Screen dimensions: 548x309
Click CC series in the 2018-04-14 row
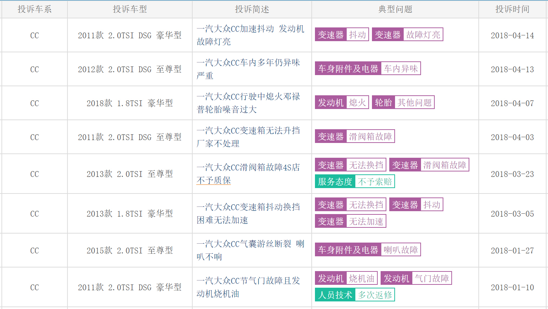[35, 35]
